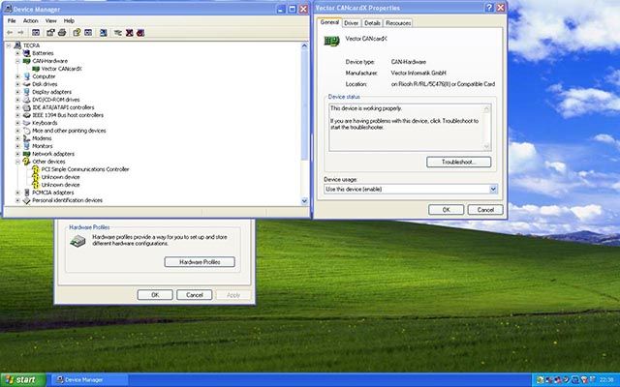Image resolution: width=620 pixels, height=387 pixels.
Task: Expand the Batteries node
Action: tap(17, 53)
